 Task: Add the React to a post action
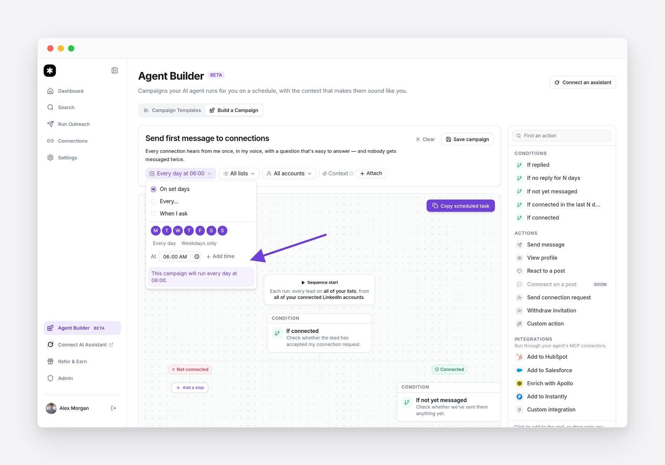[562, 271]
